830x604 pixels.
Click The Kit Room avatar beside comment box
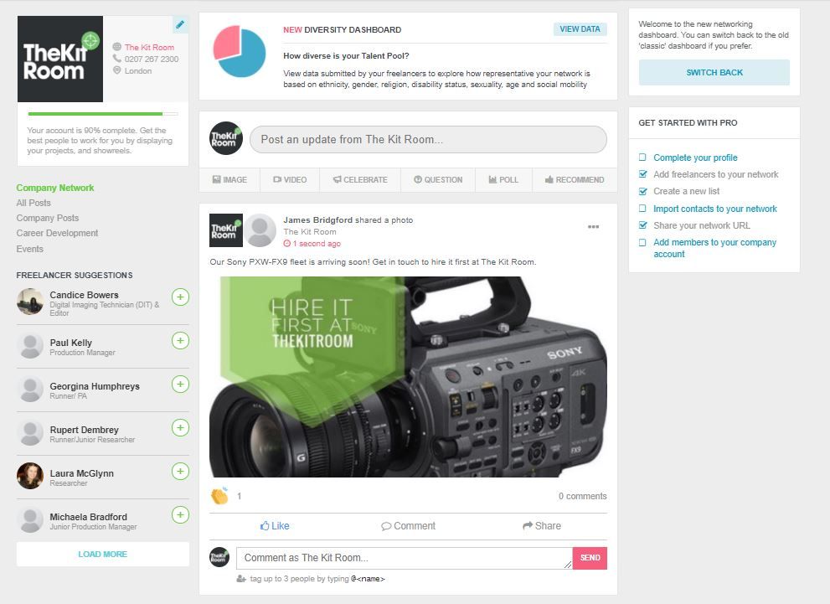coord(219,557)
